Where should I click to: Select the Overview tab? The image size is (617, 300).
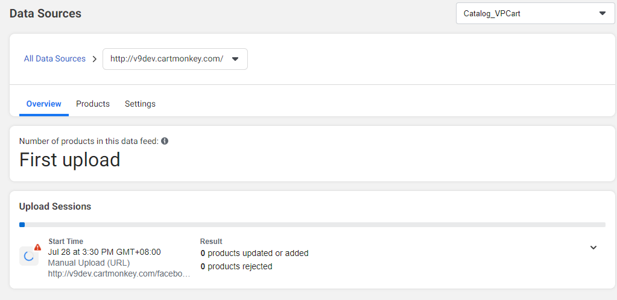pyautogui.click(x=43, y=104)
